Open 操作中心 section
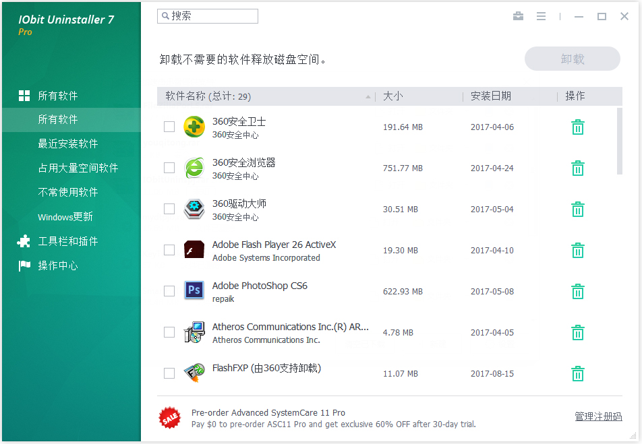The height and width of the screenshot is (444, 642). point(58,265)
